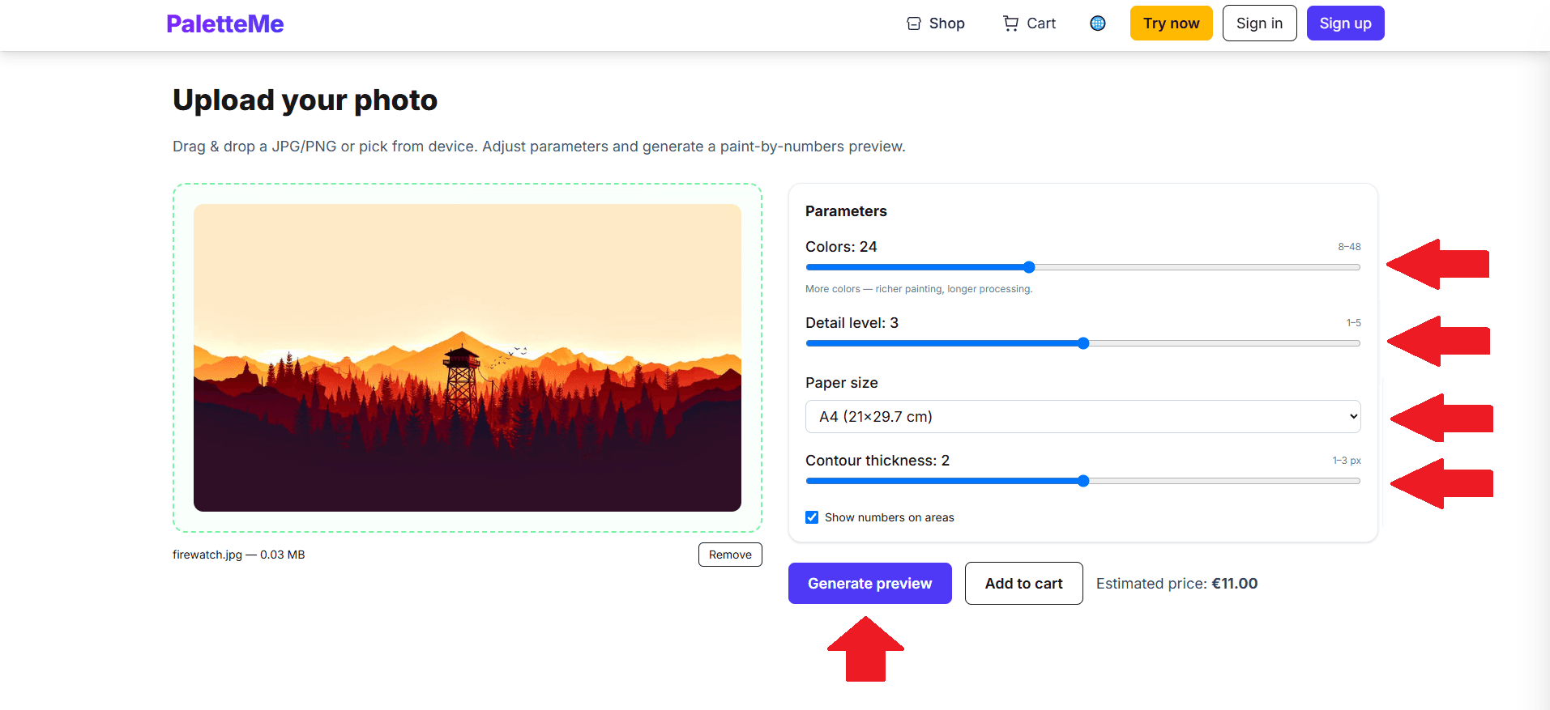
Task: Adjust the Colors slider handle
Action: [1029, 267]
